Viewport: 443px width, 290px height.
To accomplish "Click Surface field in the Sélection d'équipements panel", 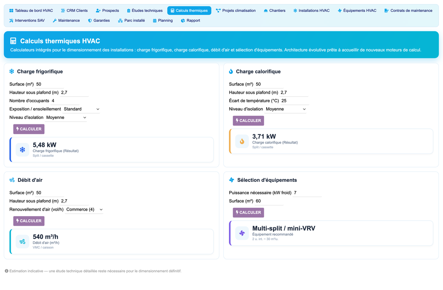I will 269,201.
